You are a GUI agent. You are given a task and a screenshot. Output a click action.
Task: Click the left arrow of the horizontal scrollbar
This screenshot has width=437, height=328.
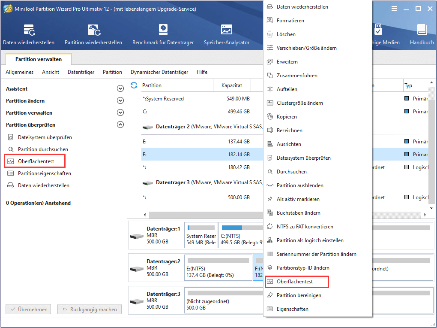click(x=145, y=215)
